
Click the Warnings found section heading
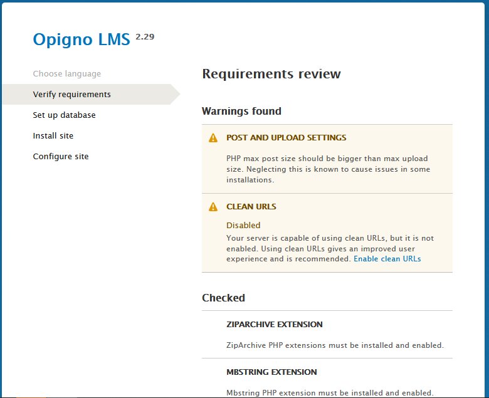coord(241,112)
